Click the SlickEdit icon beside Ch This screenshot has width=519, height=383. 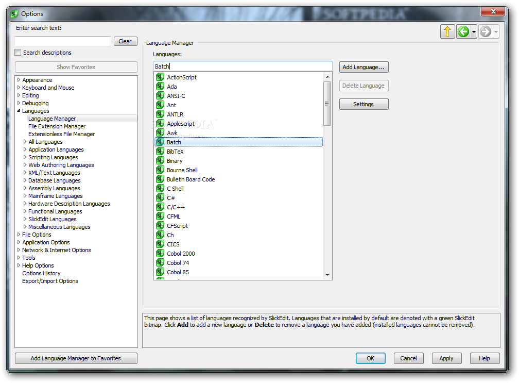[x=160, y=235]
